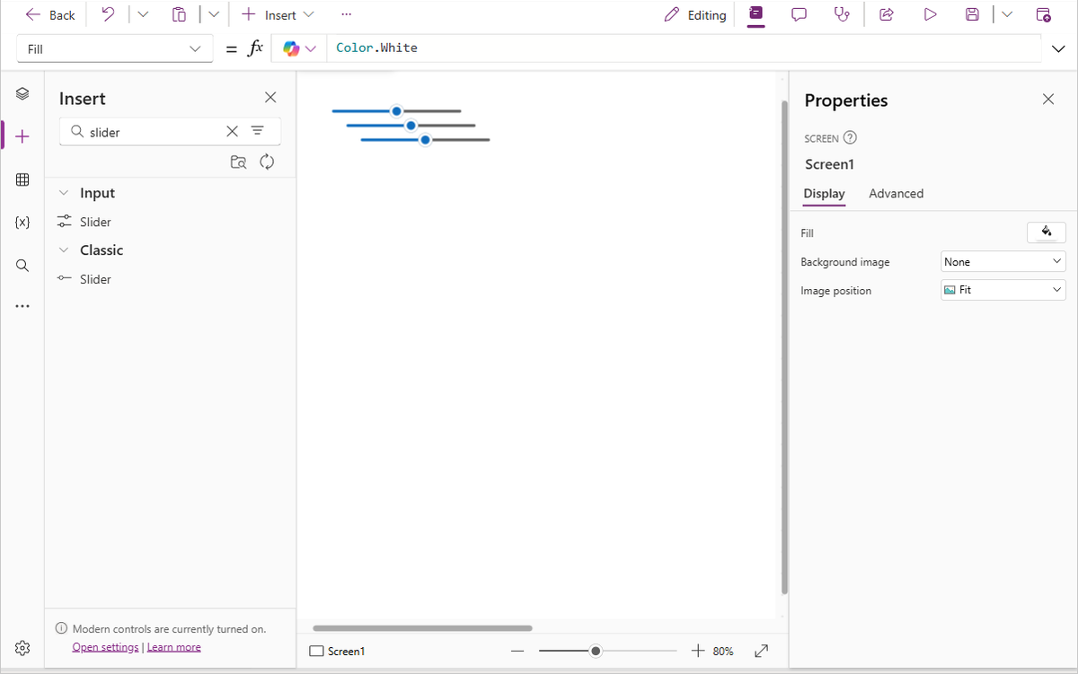Open the Variables {x} icon

coord(23,222)
